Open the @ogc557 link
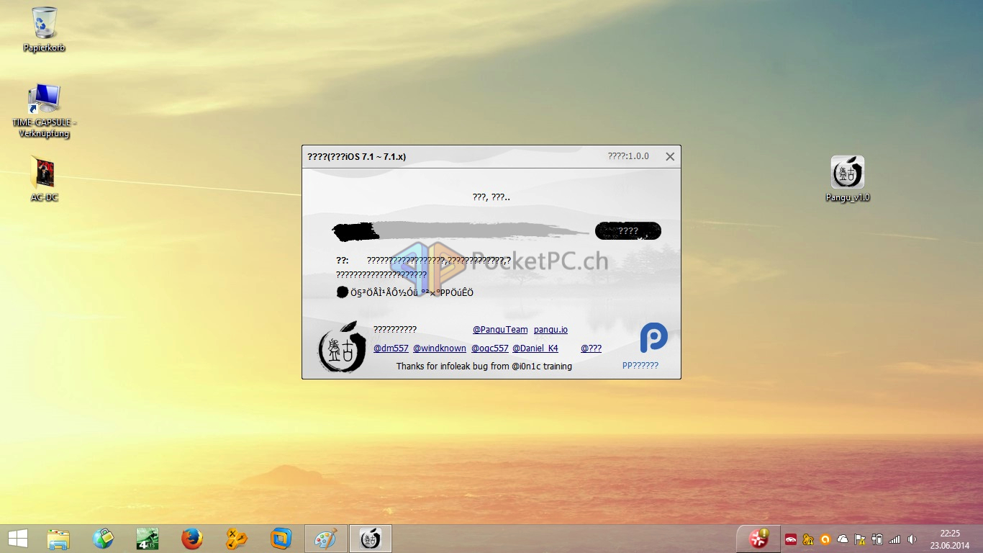983x553 pixels. click(490, 349)
